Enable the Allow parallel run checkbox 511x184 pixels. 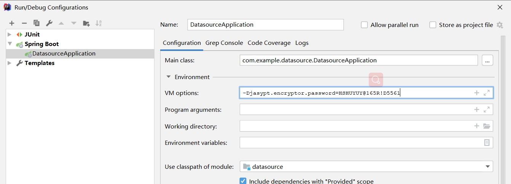coord(365,25)
